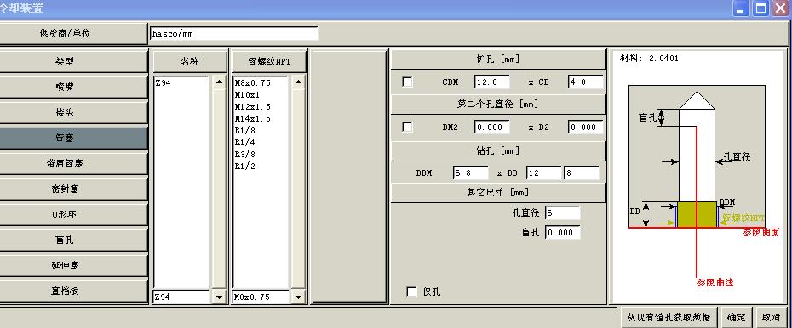Open the 延伸塞 type
792x328 pixels.
pos(74,265)
